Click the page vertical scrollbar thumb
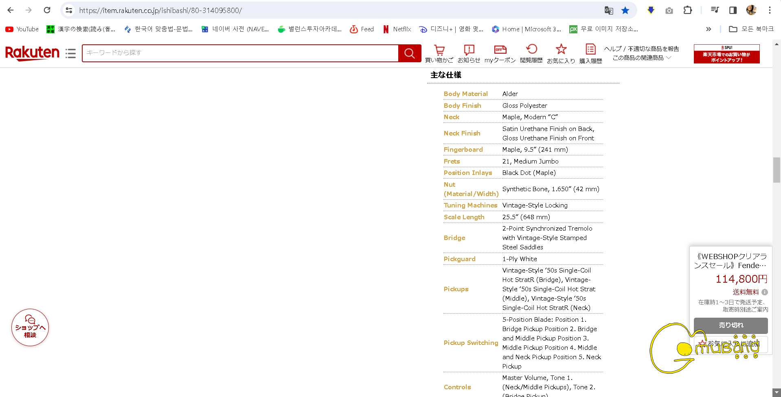781x397 pixels. (777, 170)
